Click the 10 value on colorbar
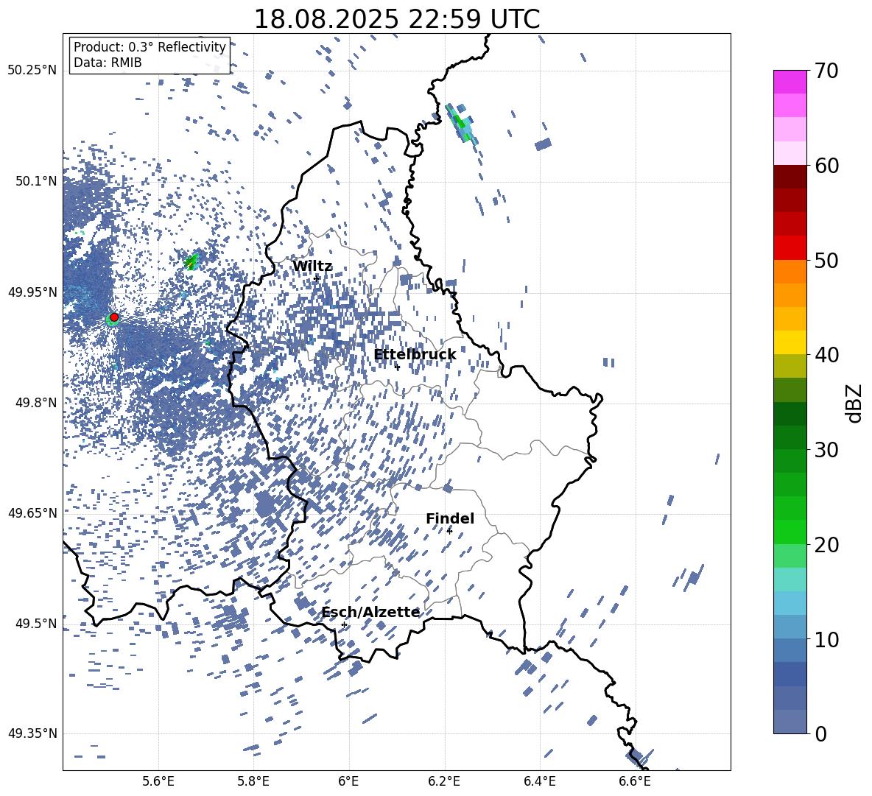The height and width of the screenshot is (796, 872). (826, 639)
